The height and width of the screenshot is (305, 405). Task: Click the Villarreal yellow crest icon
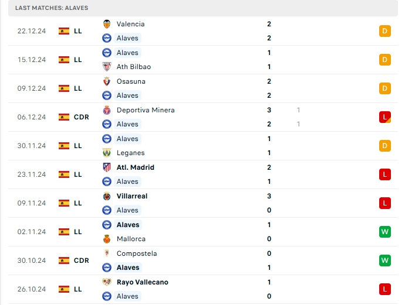point(107,196)
